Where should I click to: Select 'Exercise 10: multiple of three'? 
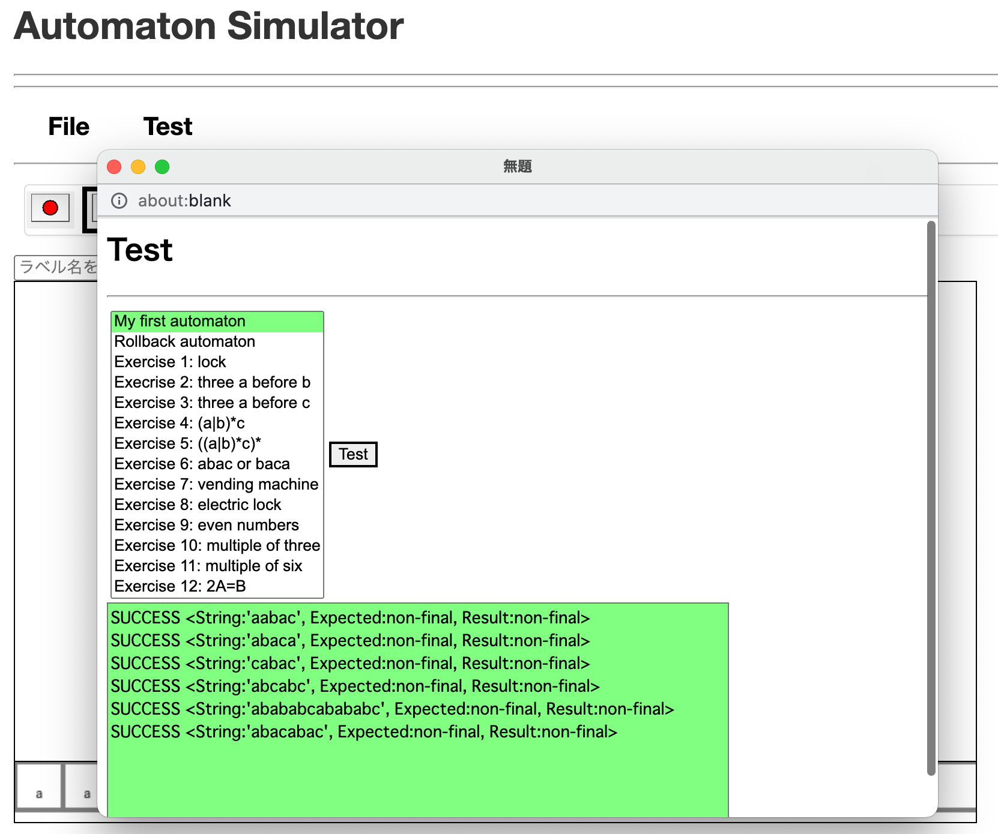click(217, 546)
